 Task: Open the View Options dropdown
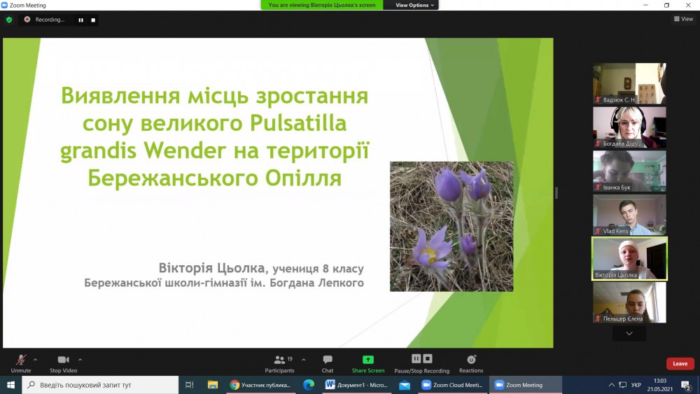pyautogui.click(x=414, y=5)
